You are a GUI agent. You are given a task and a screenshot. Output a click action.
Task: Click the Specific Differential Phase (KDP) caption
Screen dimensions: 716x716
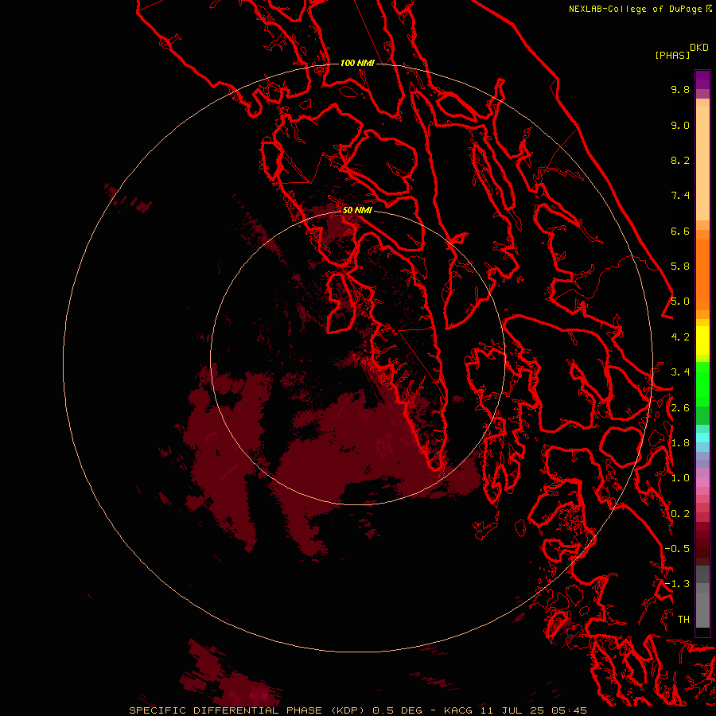(247, 710)
